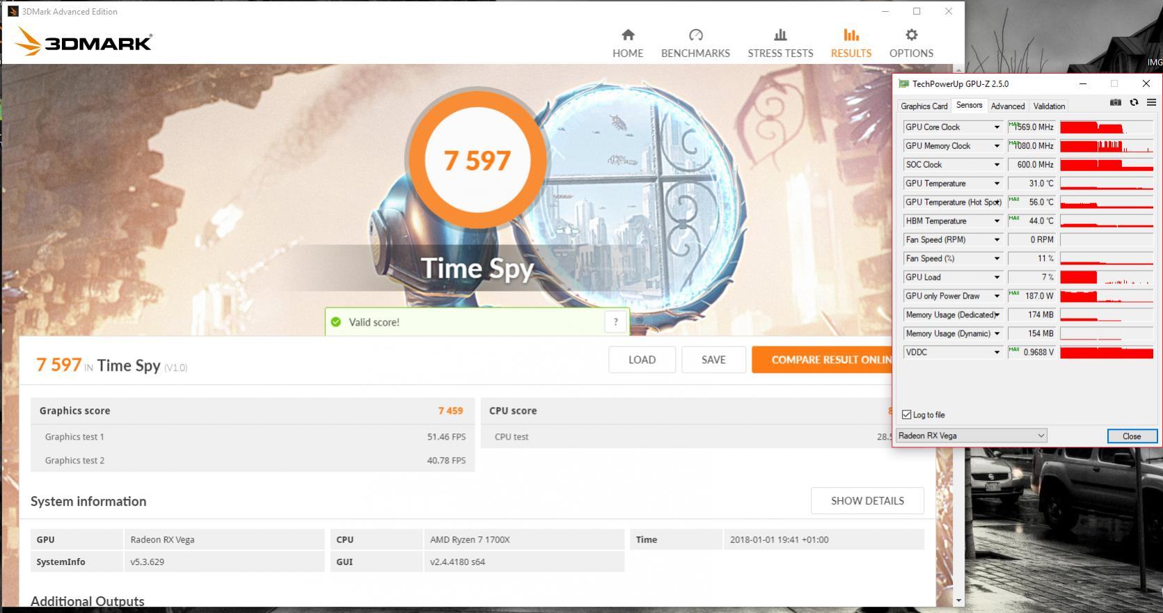
Task: Click the GPU value Radeon RX Vega in System information
Action: point(162,539)
